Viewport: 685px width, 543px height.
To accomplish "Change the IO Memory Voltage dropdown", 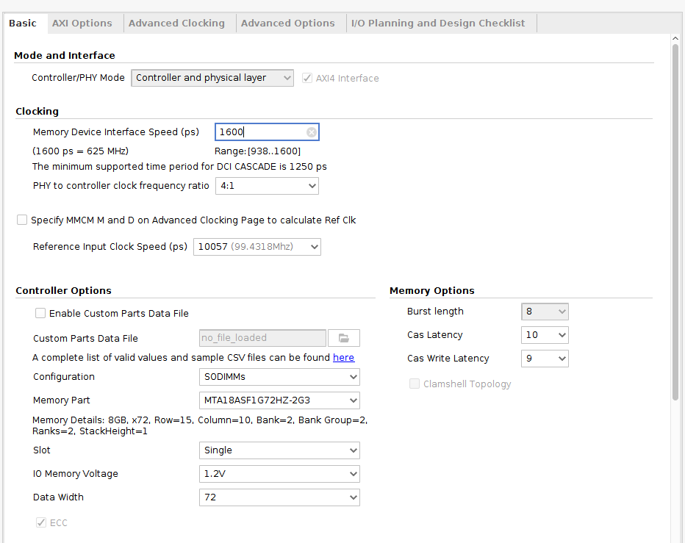I will 279,473.
